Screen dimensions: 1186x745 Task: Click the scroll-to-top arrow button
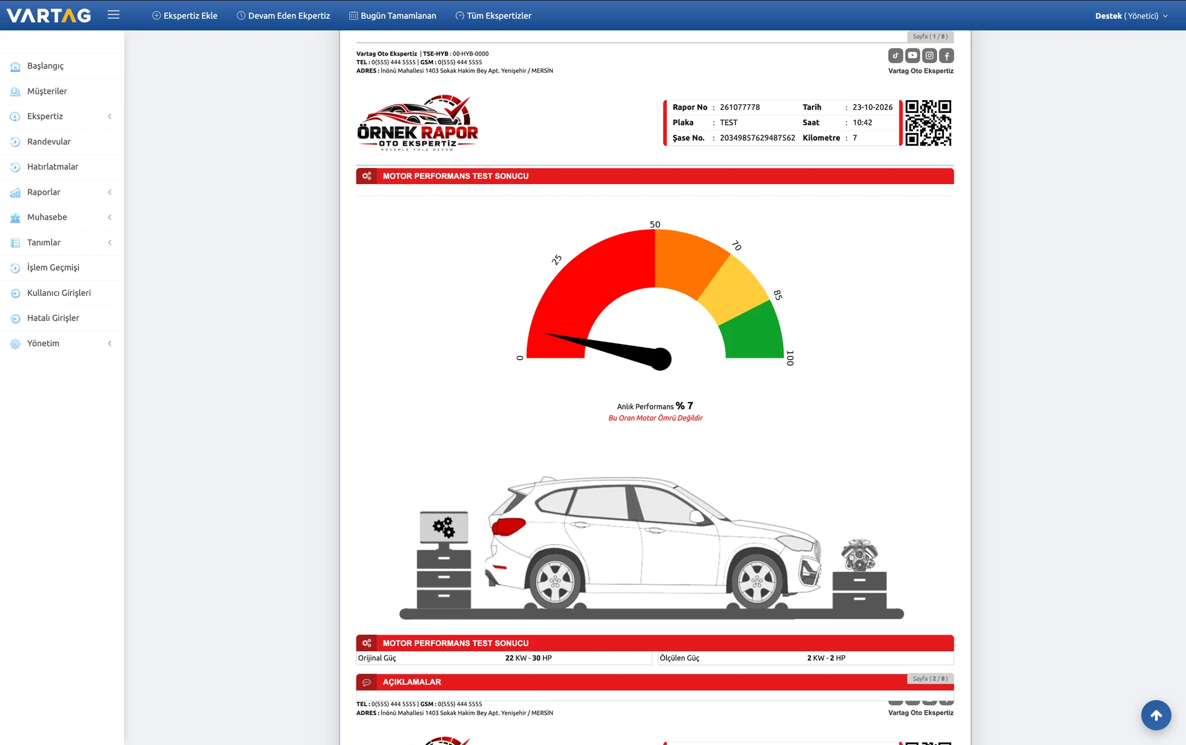[x=1156, y=715]
